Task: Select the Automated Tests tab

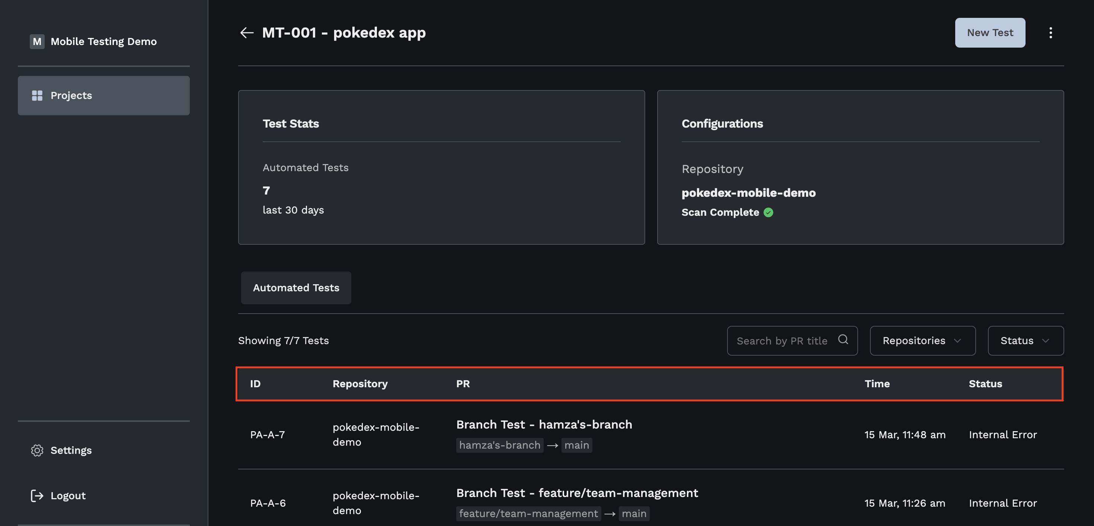Action: [x=296, y=288]
